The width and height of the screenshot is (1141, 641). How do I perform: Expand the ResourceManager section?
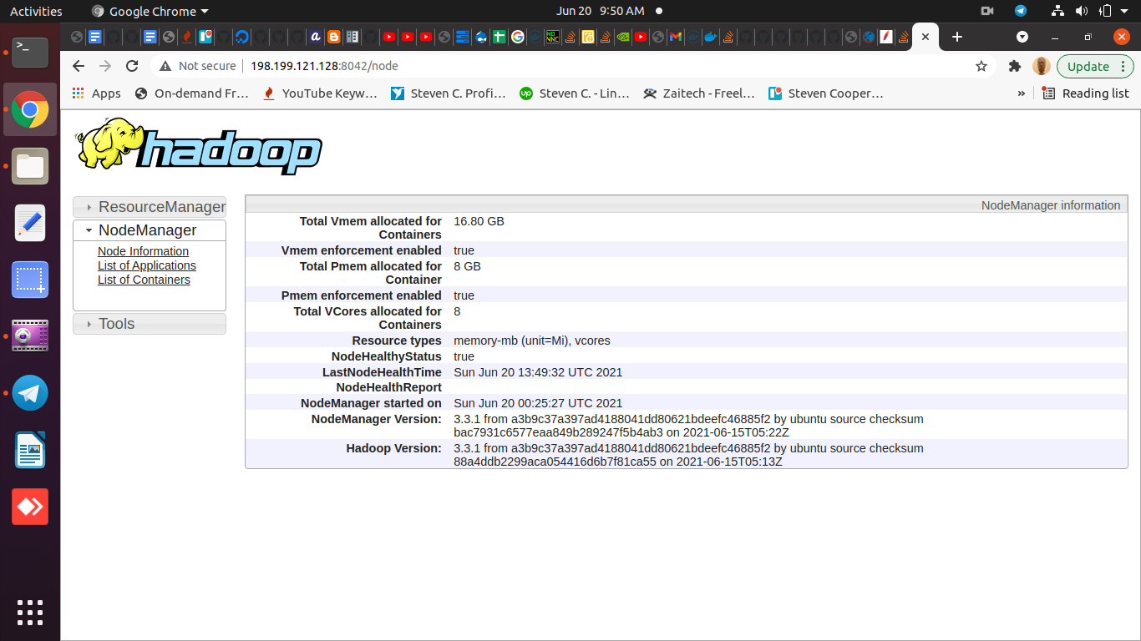150,207
